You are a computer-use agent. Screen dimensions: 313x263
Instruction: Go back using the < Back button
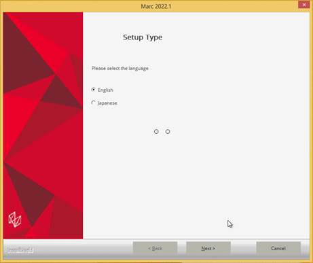[x=155, y=248]
